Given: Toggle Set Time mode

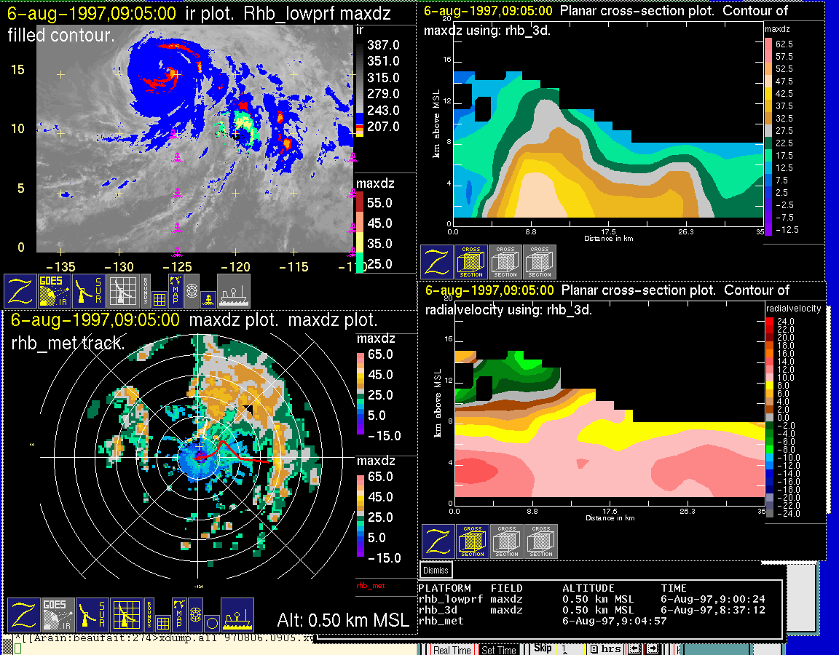Looking at the screenshot, I should (x=499, y=650).
